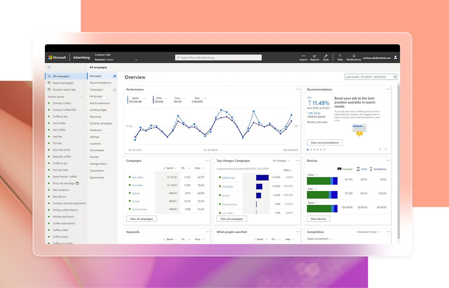Open the Conv. metric dropdown in Performance
The height and width of the screenshot is (288, 449).
tap(184, 99)
